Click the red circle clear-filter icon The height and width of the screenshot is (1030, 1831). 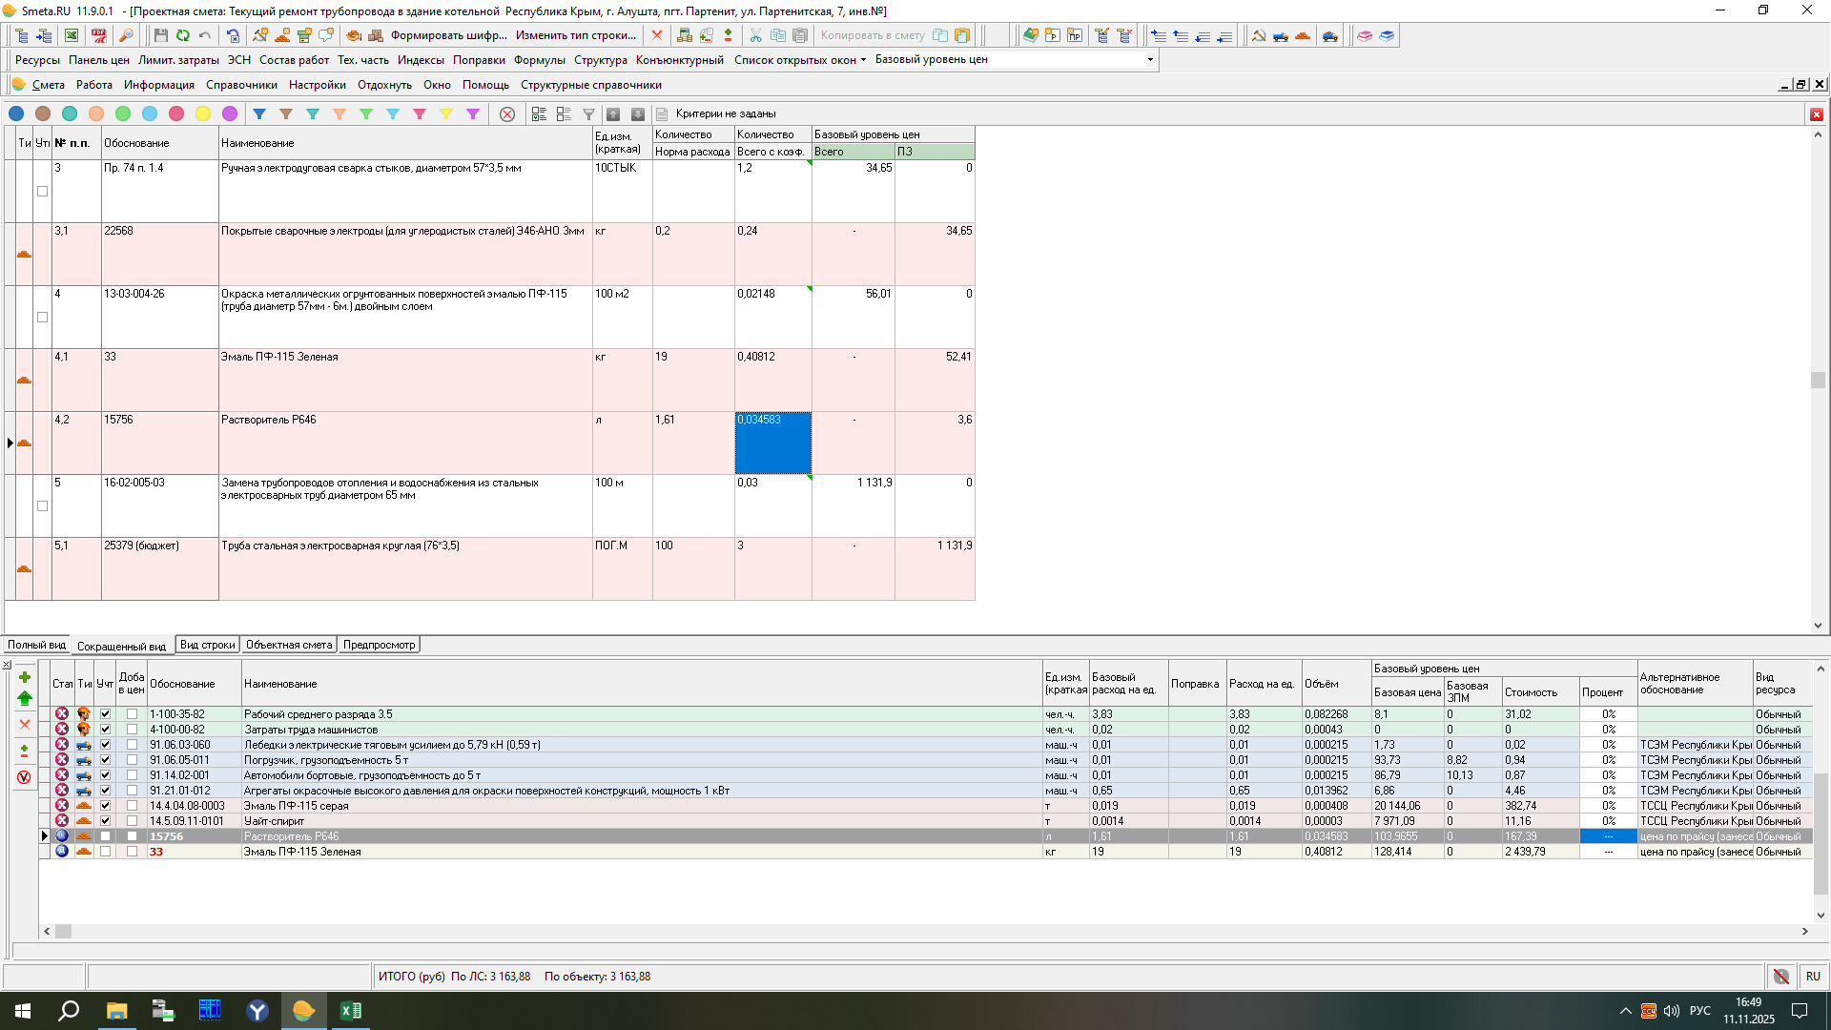pyautogui.click(x=507, y=113)
